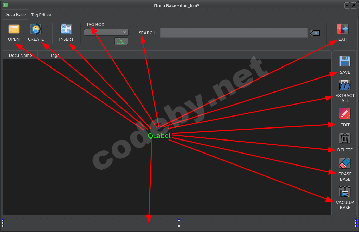This screenshot has width=359, height=232.
Task: Click the EDIT label text
Action: point(345,125)
